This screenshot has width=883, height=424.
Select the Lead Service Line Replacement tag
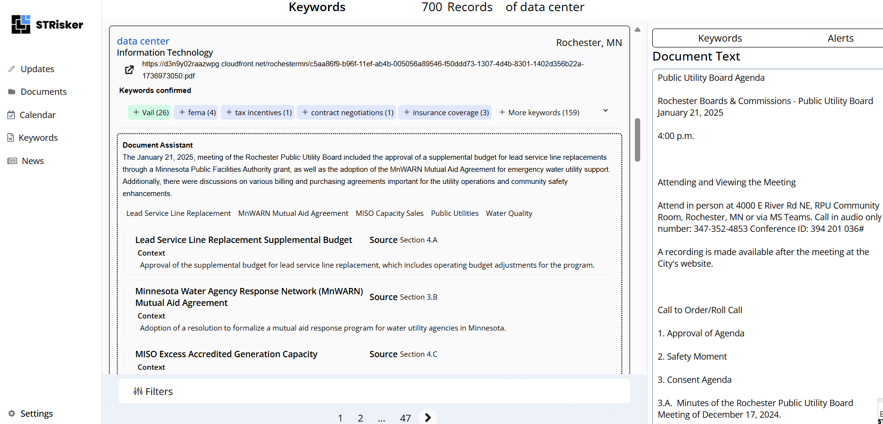pyautogui.click(x=178, y=213)
